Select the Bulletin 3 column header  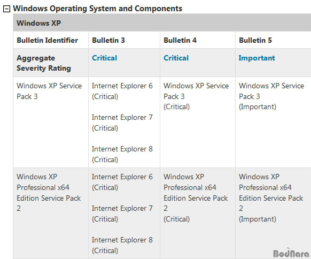coord(124,40)
